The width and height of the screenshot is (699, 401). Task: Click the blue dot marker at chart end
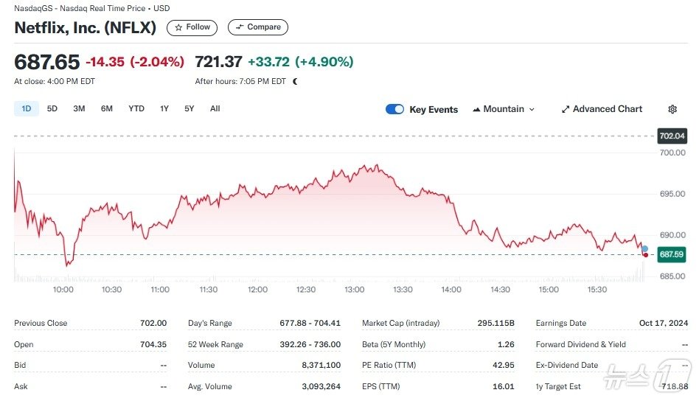click(645, 248)
